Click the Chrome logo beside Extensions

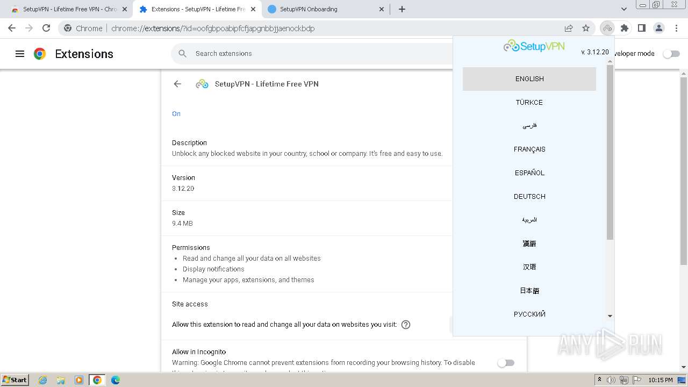[x=40, y=54]
